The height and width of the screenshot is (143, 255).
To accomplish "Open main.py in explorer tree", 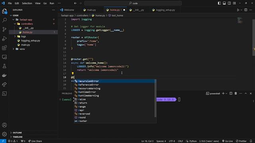I will pos(25,45).
